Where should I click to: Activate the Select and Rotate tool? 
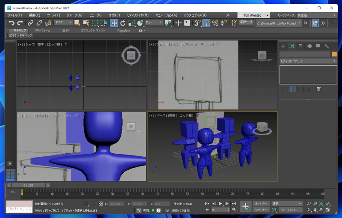pyautogui.click(x=123, y=23)
